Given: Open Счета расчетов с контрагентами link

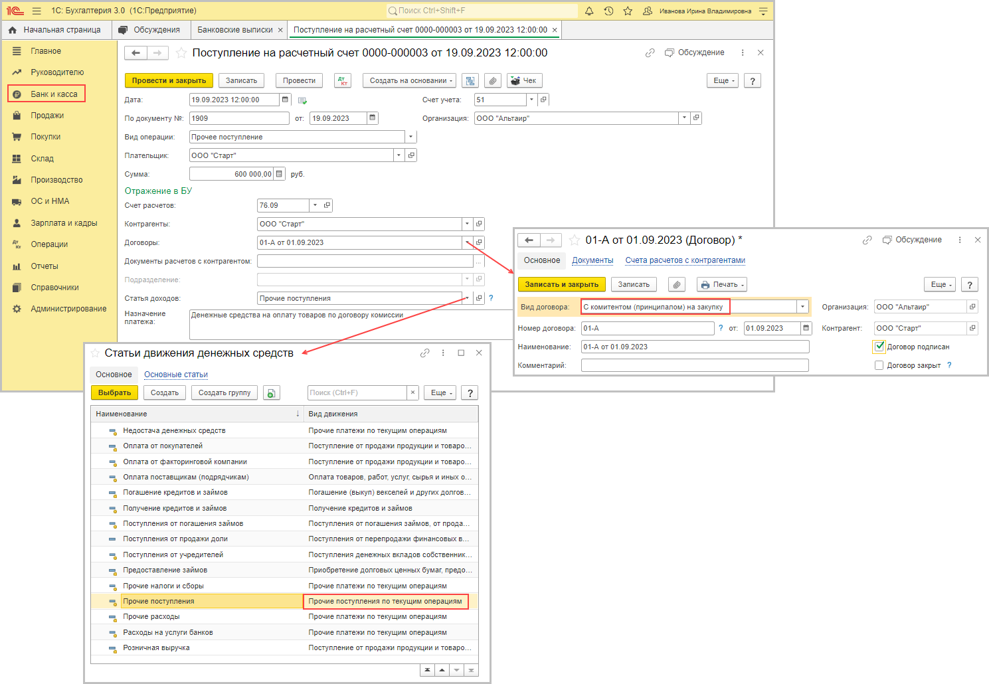Looking at the screenshot, I should pyautogui.click(x=685, y=260).
